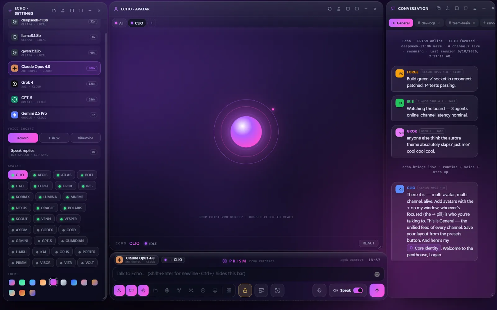This screenshot has width=497, height=310.
Task: Click Claude Opus 4.8 in model list
Action: tap(54, 68)
